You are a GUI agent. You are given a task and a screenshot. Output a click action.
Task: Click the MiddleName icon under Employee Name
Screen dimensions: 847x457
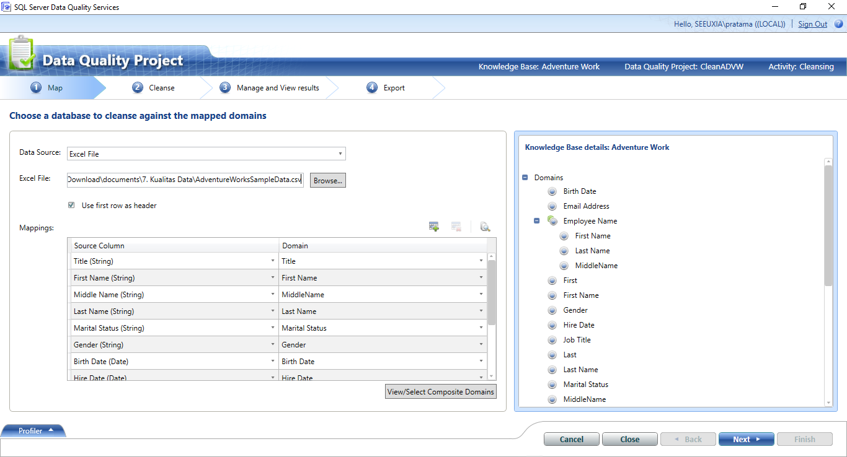[564, 266]
